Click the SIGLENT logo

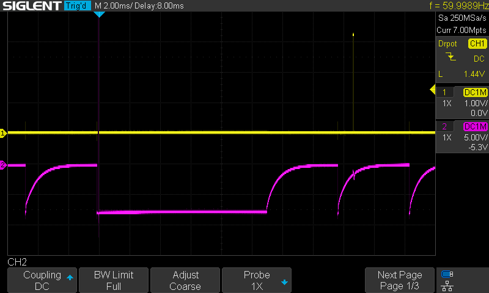(x=32, y=5)
